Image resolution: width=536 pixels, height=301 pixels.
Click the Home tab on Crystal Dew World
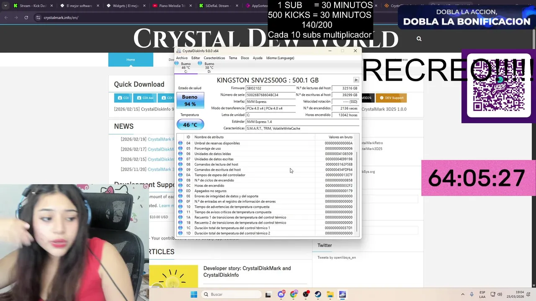131,60
